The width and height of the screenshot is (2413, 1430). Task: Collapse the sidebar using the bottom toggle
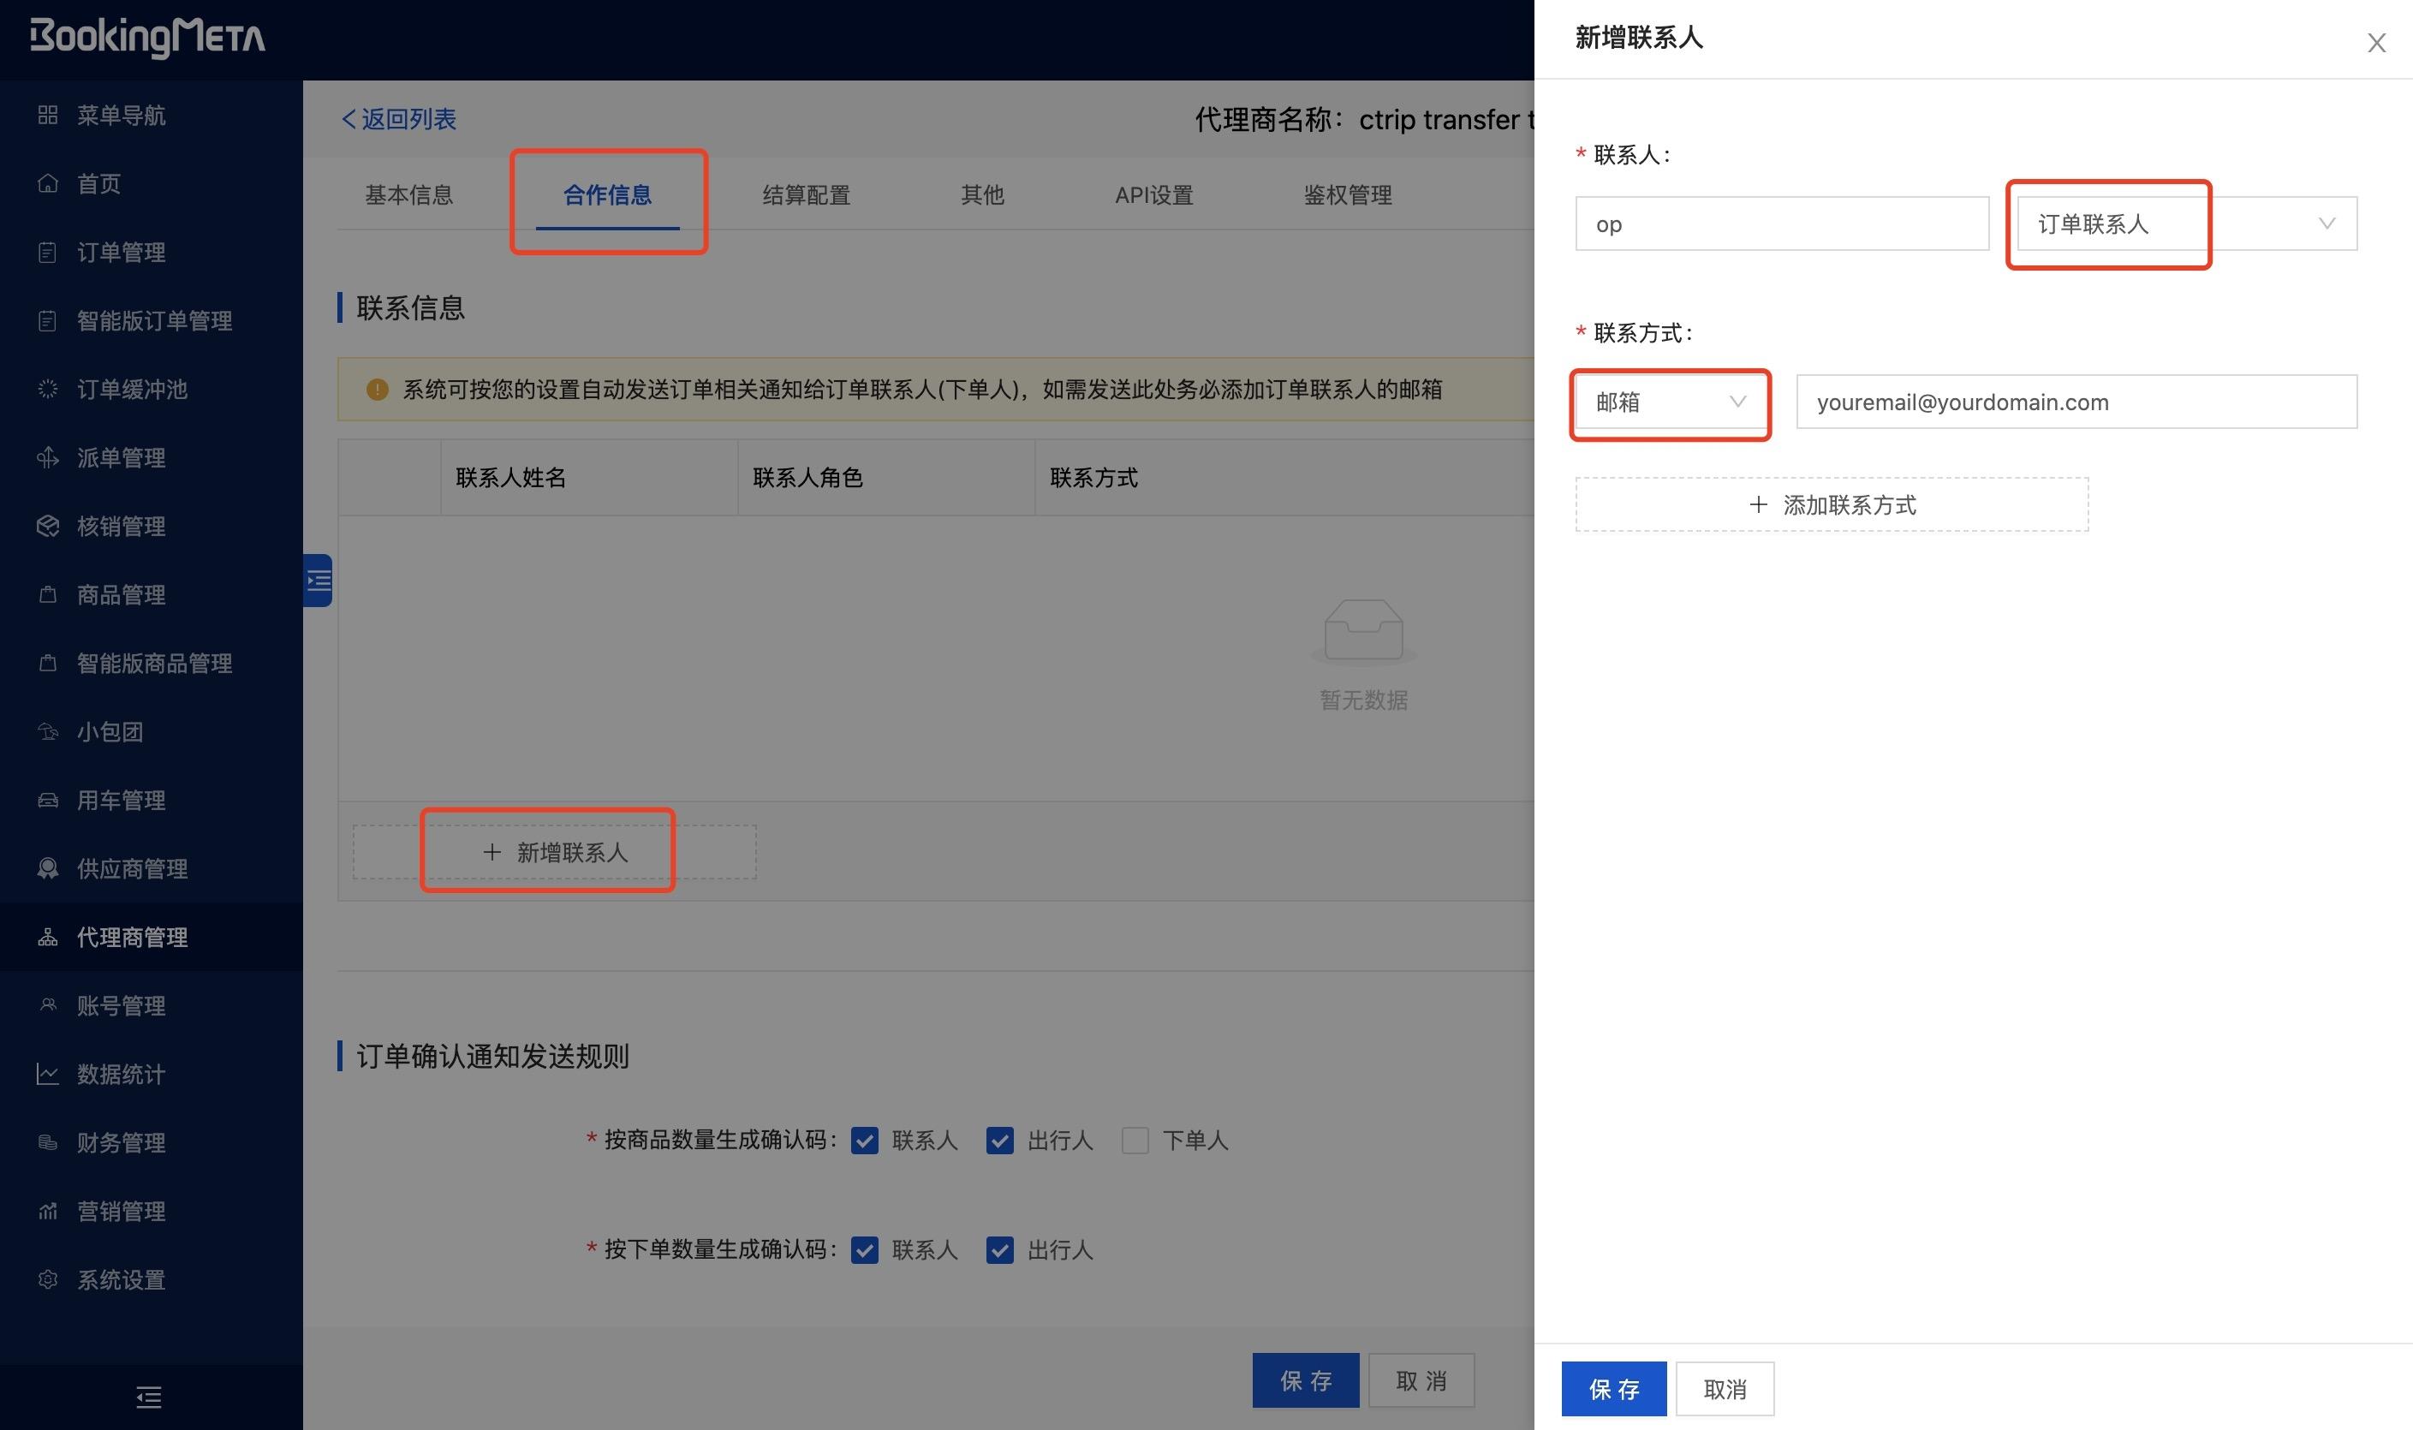click(148, 1397)
